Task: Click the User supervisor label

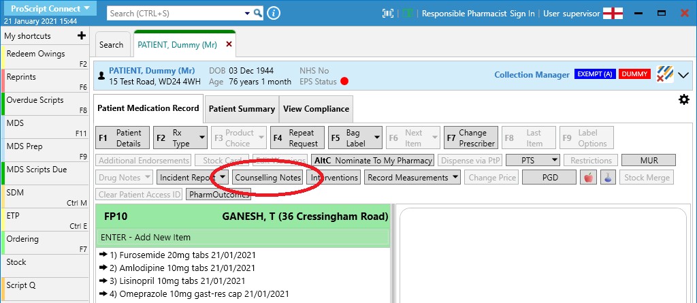Action: click(572, 14)
